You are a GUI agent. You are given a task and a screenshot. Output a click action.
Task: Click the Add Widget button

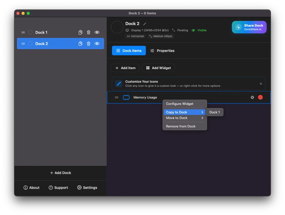pos(158,68)
